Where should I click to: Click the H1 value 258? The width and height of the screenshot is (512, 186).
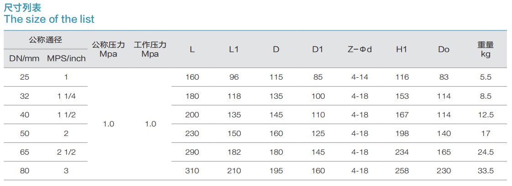402,171
